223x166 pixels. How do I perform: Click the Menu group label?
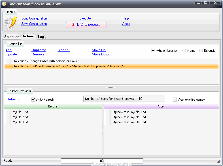pyautogui.click(x=11, y=12)
